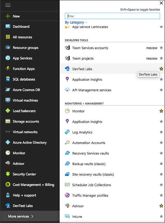Open the hamburger menu icon
Image resolution: width=165 pixels, height=223 pixels.
tap(8, 5)
